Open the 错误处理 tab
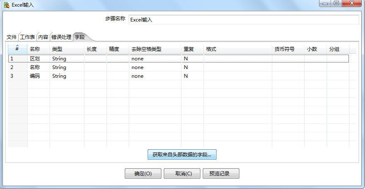 point(61,37)
